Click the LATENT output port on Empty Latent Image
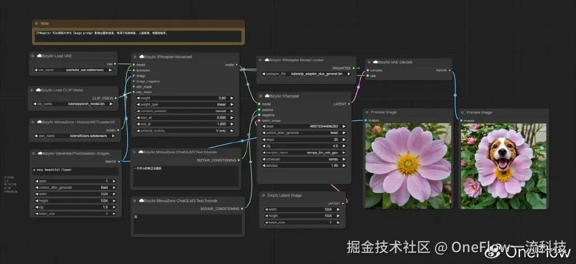The height and width of the screenshot is (264, 576). tap(343, 203)
